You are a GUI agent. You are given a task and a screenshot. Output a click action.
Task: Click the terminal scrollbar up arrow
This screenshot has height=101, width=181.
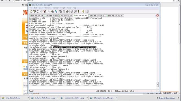click(158, 19)
